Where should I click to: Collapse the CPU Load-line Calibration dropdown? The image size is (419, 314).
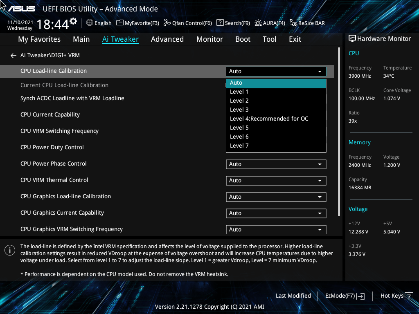pos(276,72)
